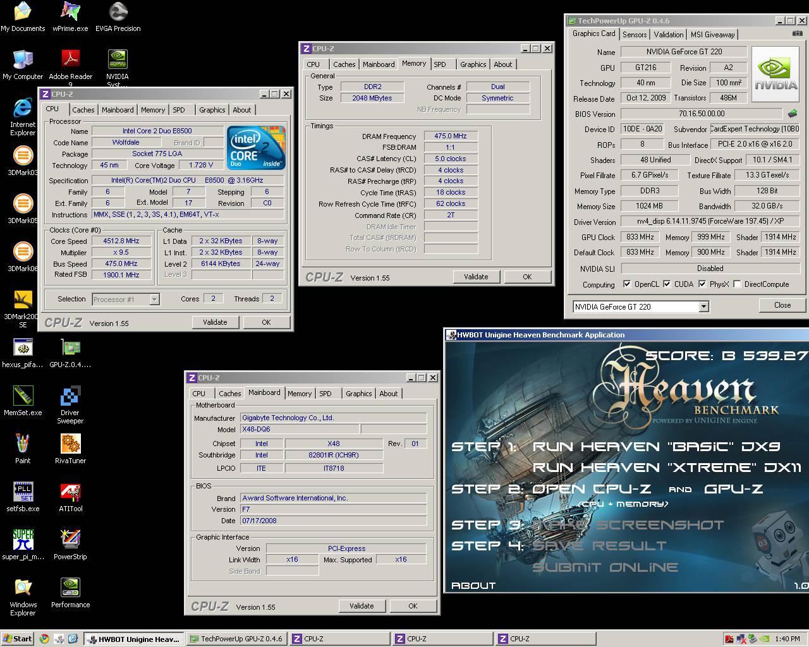The height and width of the screenshot is (647, 809).
Task: Select the 3DMark06 desktop icon
Action: 23,257
